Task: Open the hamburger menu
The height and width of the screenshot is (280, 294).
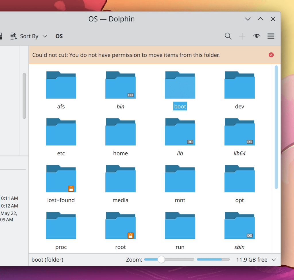Action: pyautogui.click(x=271, y=36)
